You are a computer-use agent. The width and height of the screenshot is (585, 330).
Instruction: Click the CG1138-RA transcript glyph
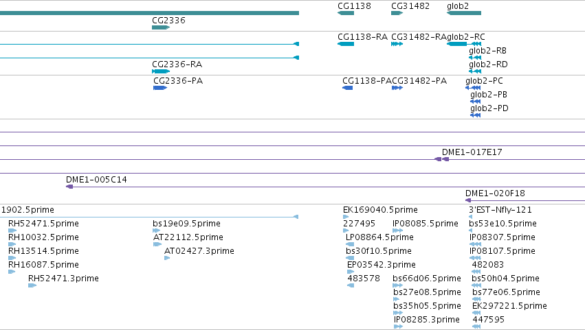pyautogui.click(x=346, y=44)
